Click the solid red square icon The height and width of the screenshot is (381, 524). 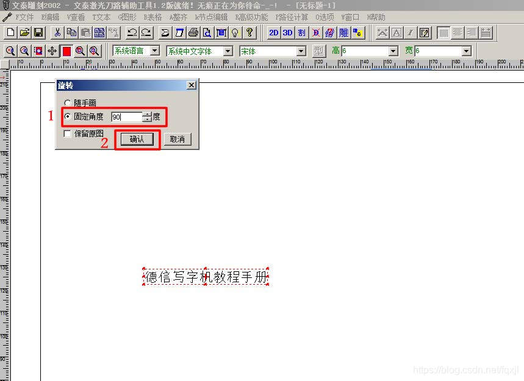pos(66,51)
